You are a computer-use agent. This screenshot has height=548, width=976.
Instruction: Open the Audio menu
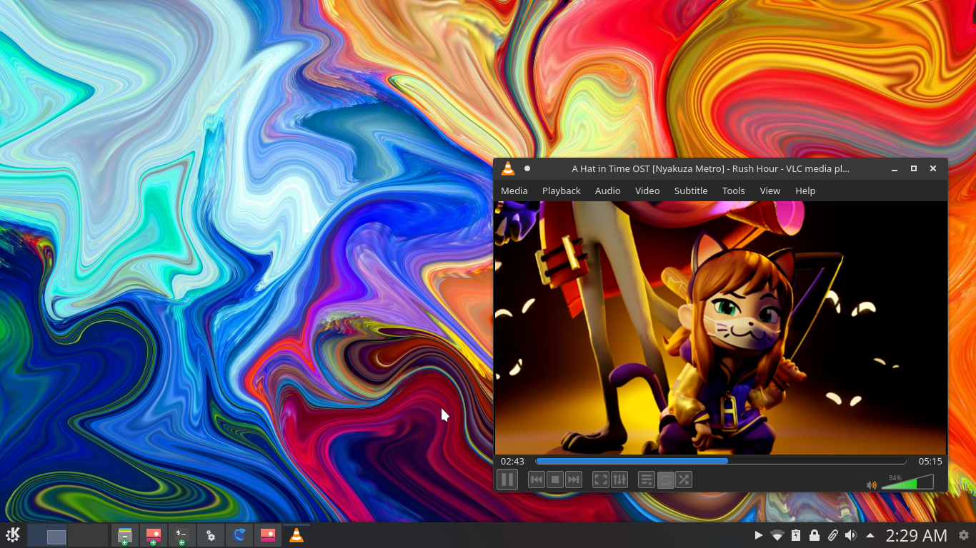(x=608, y=191)
